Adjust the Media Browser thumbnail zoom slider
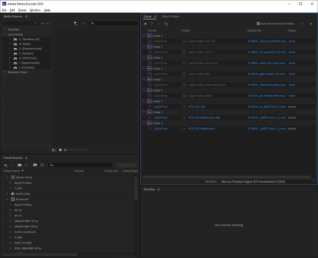The height and width of the screenshot is (258, 318). [65, 150]
